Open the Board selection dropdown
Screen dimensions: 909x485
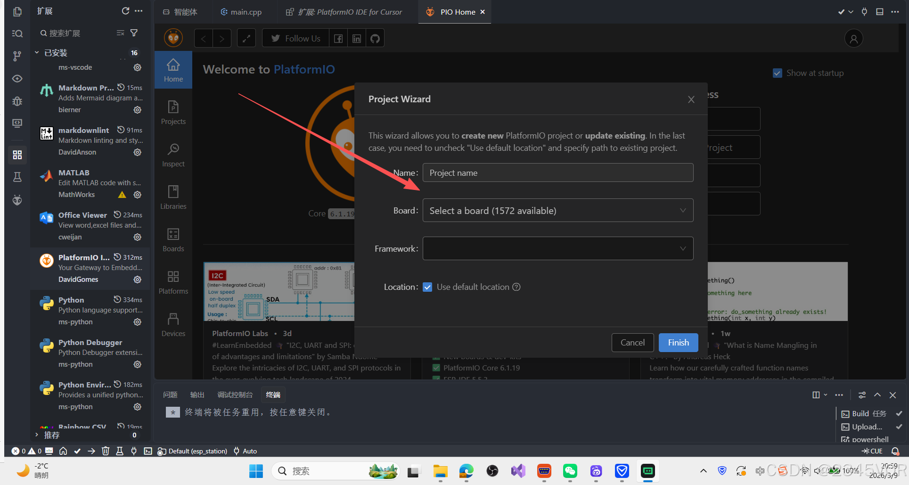[x=557, y=211]
